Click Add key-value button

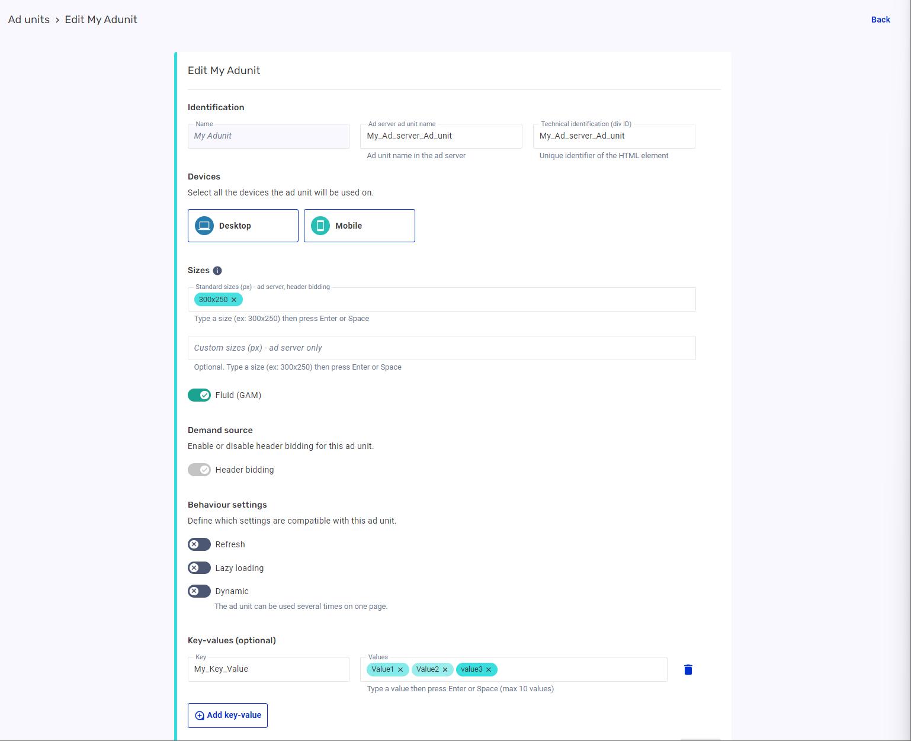228,715
